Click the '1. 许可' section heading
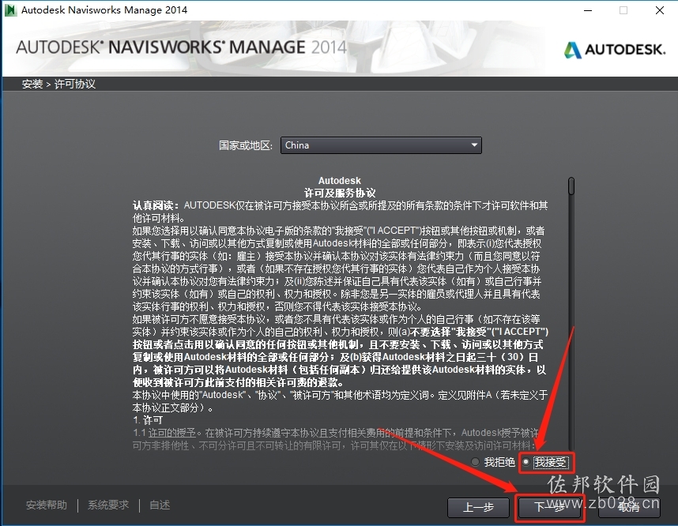 [x=148, y=420]
